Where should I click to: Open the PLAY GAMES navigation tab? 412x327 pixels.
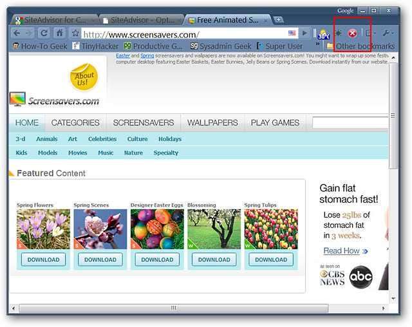pos(275,123)
